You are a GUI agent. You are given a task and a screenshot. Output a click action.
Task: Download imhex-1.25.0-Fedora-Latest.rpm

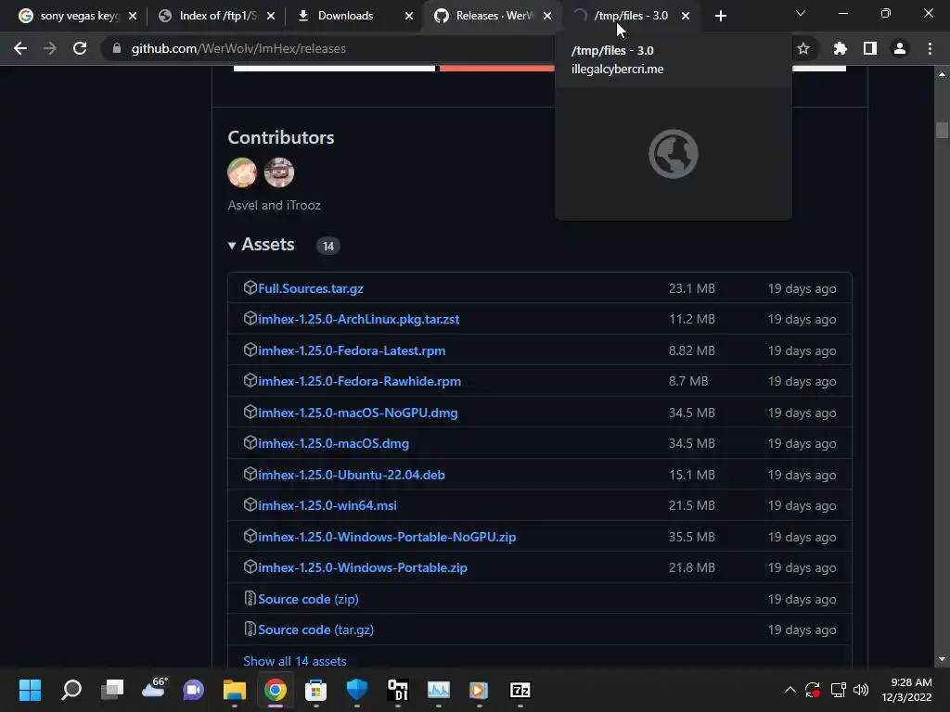pos(352,350)
